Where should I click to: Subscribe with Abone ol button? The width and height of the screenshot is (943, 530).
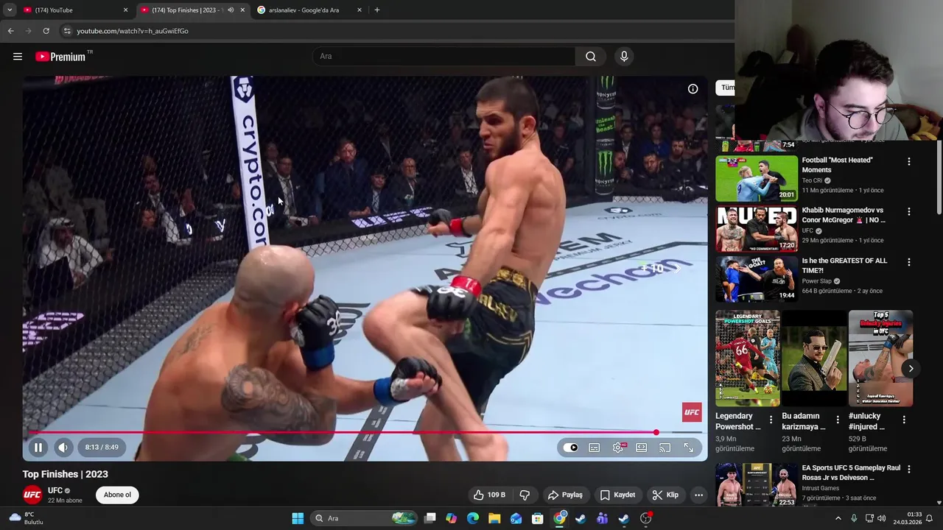click(x=117, y=495)
